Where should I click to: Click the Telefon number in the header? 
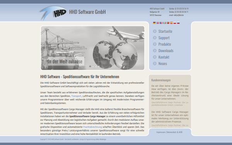tap(179, 9)
